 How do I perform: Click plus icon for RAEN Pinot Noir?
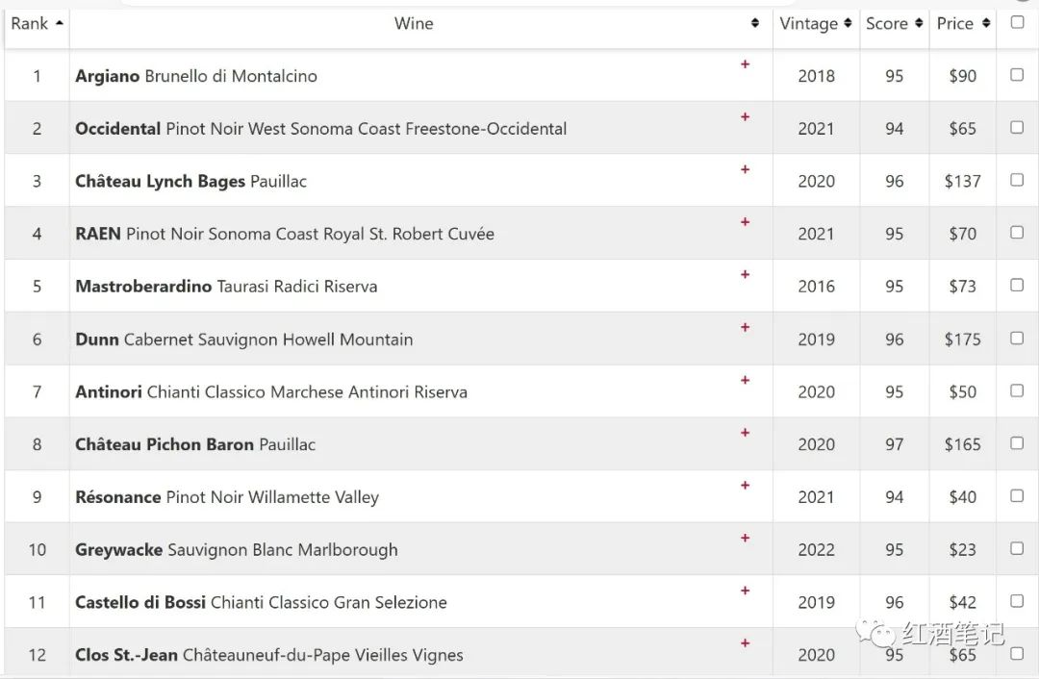pyautogui.click(x=745, y=222)
